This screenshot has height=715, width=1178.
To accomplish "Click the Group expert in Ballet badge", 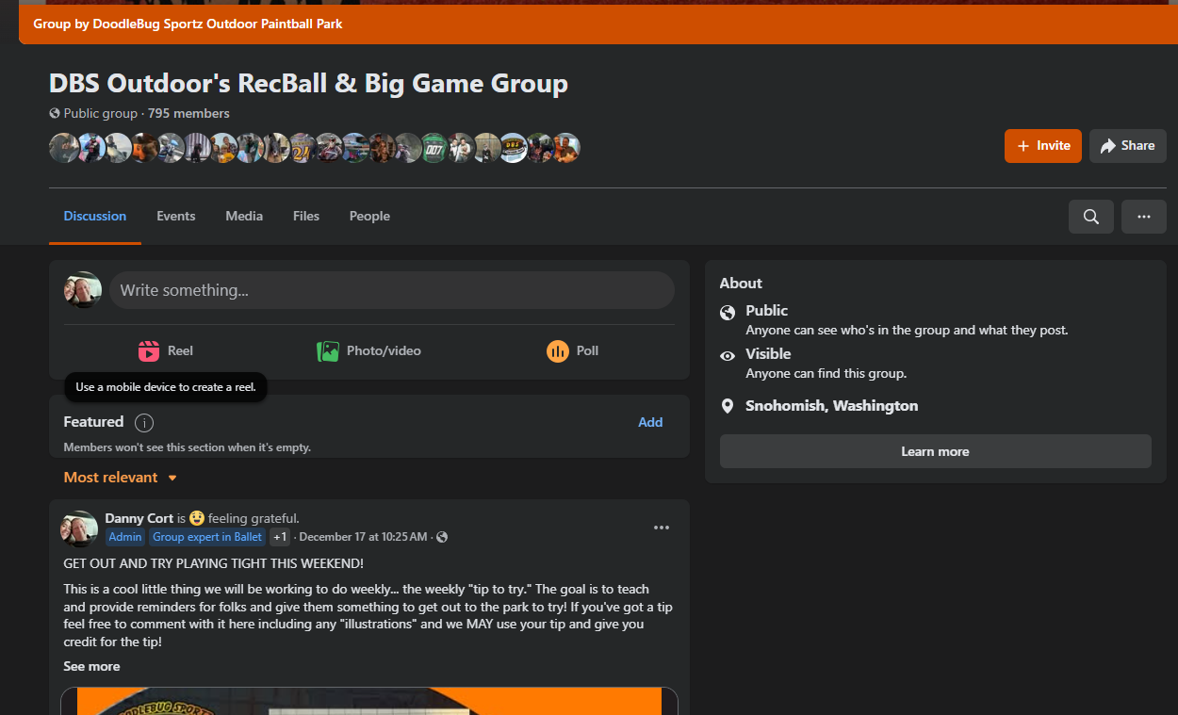I will (207, 537).
